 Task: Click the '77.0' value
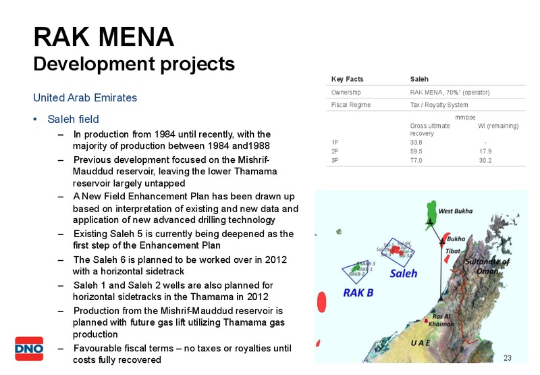(x=416, y=160)
